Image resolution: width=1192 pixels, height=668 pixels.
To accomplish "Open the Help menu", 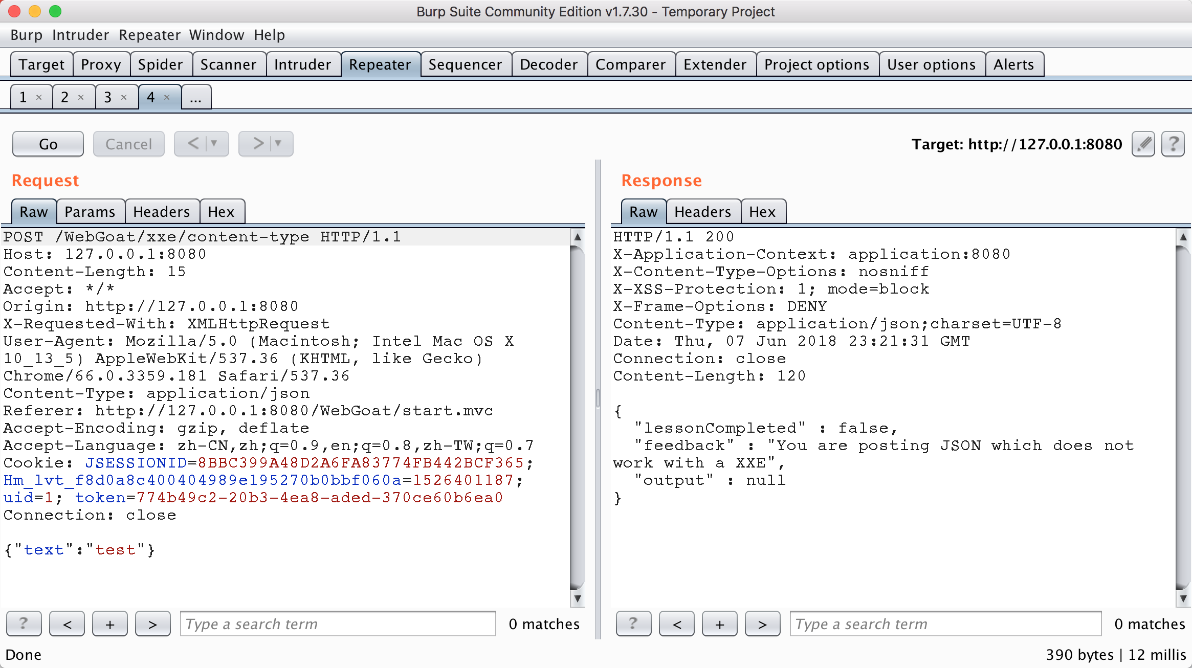I will coord(269,35).
